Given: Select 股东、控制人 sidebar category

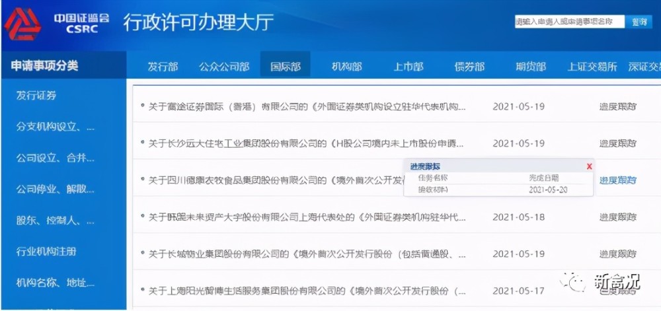Looking at the screenshot, I should pos(56,221).
